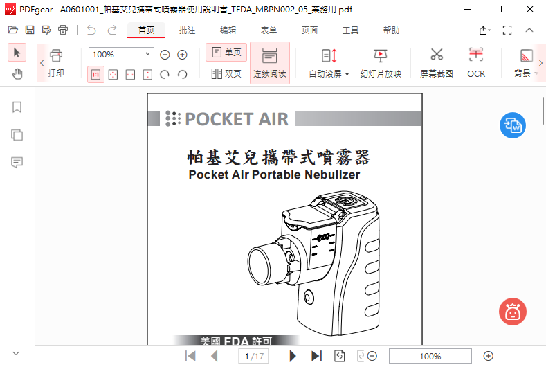Open the bookmarks sidebar panel
The image size is (546, 367).
[x=17, y=107]
